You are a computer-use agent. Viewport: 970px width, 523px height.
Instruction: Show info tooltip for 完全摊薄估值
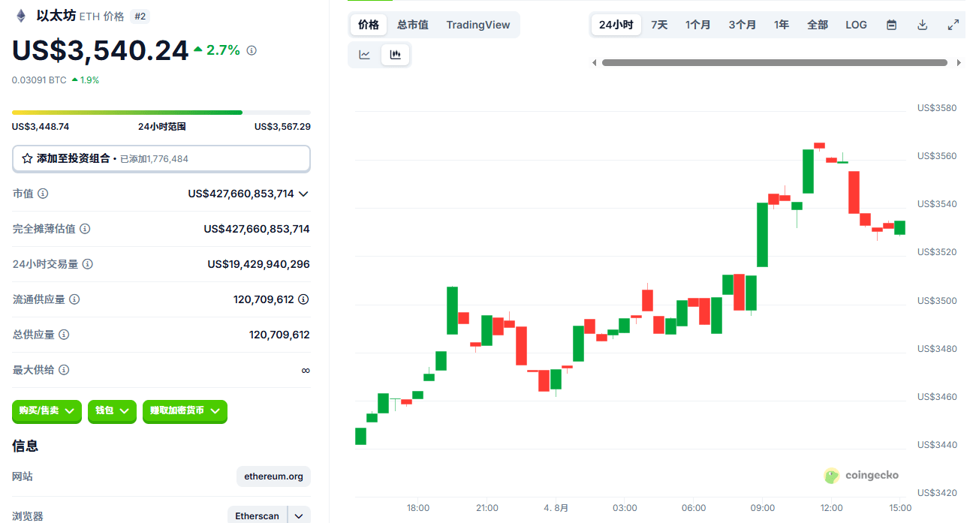(85, 229)
